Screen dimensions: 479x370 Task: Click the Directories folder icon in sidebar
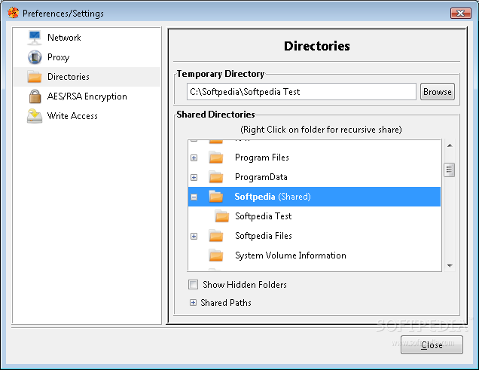(x=35, y=77)
